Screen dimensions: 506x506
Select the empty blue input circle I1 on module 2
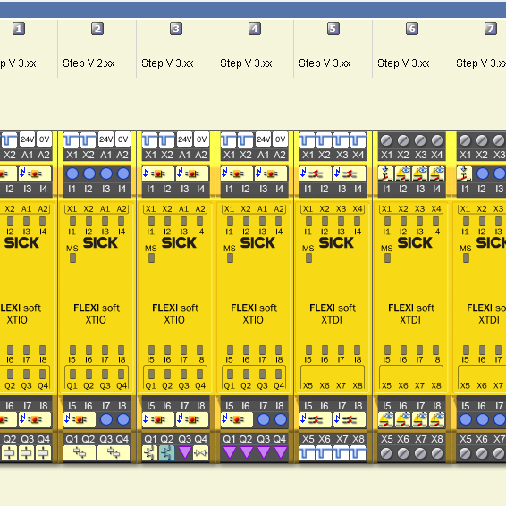tap(72, 173)
